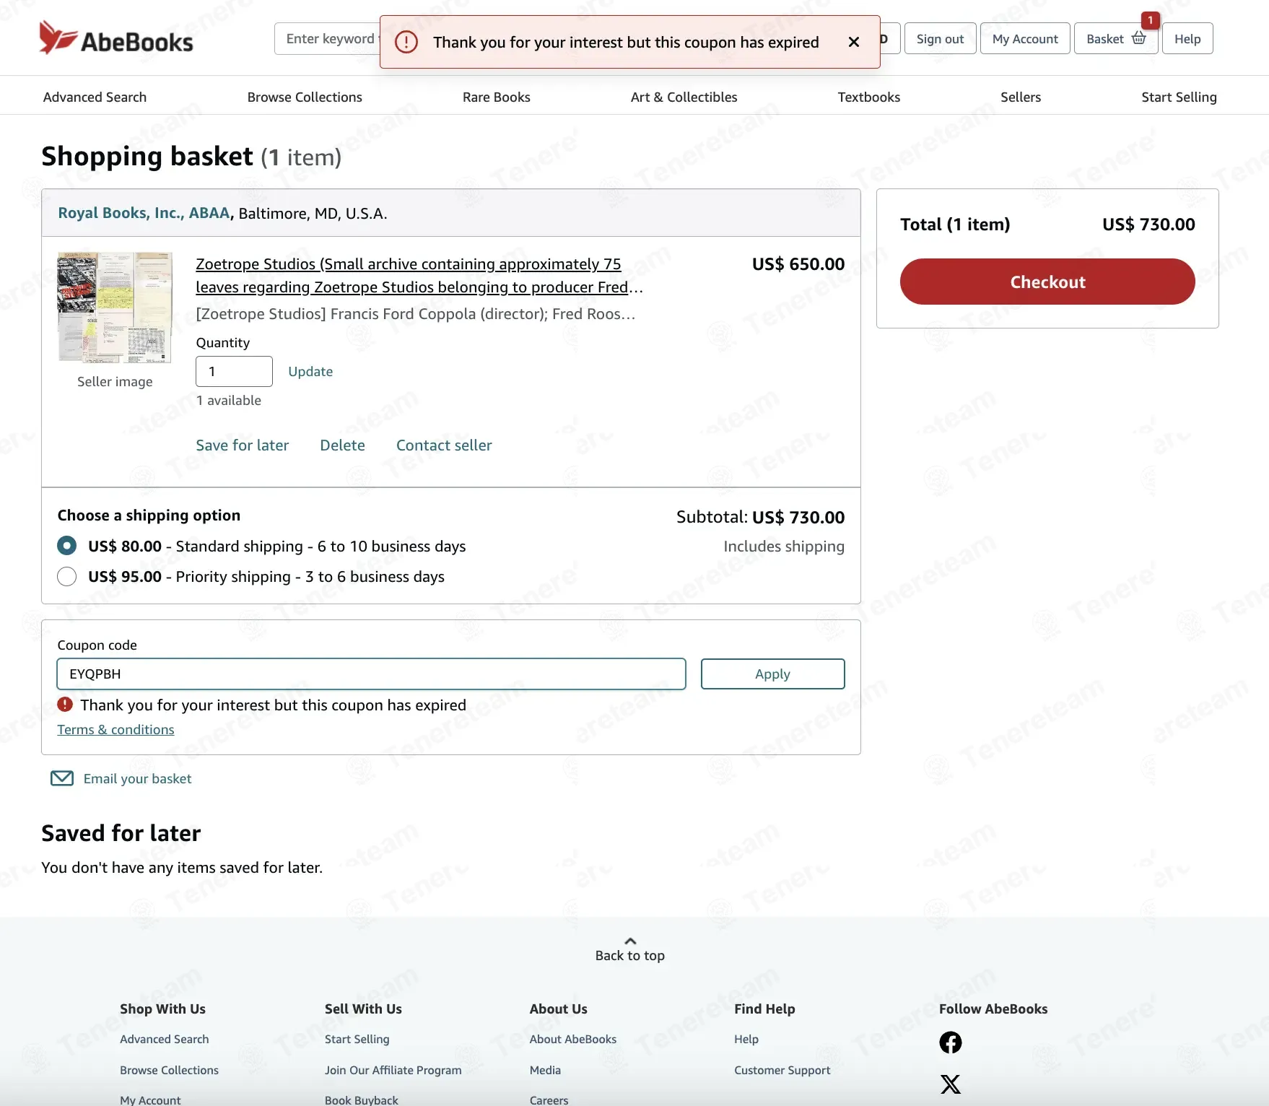Click the Facebook icon in footer

tap(950, 1042)
